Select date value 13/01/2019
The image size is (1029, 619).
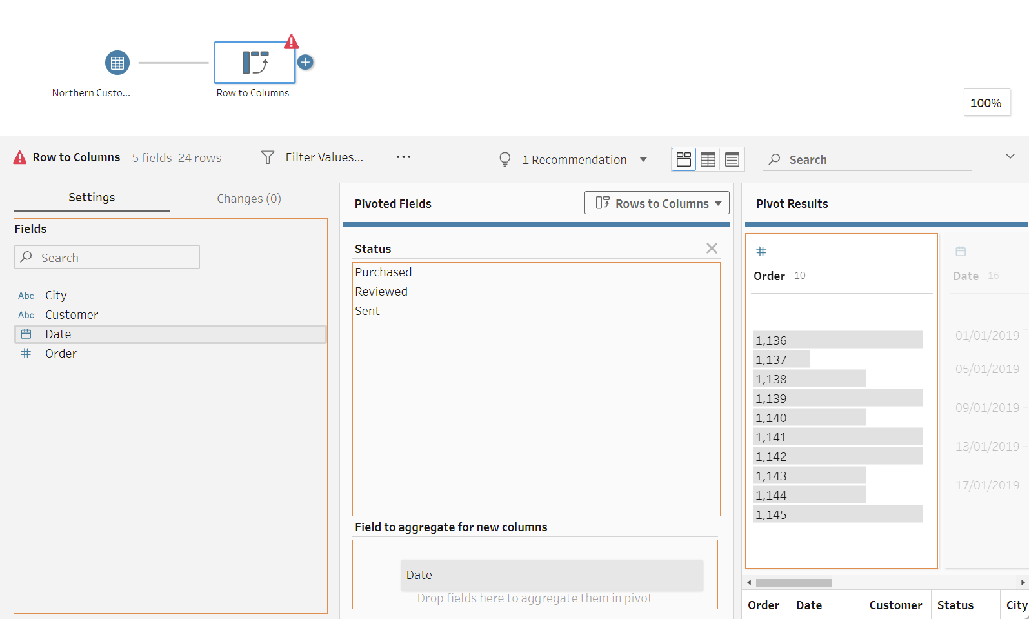point(987,446)
